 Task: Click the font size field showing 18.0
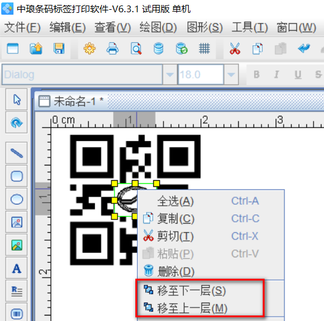click(x=201, y=74)
